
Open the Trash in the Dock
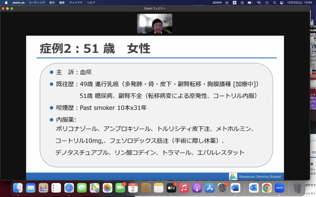(x=298, y=187)
